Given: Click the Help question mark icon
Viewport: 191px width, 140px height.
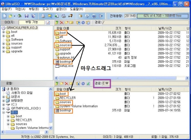Looking at the screenshot, I should [x=94, y=16].
